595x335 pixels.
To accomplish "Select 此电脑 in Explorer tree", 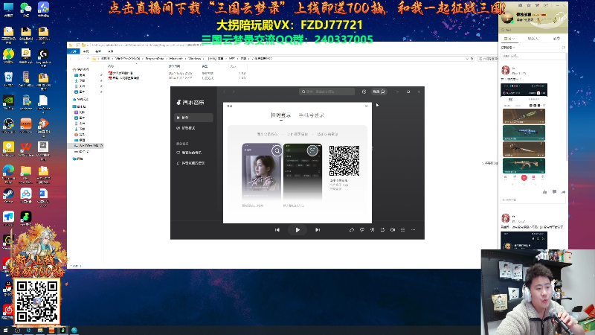I will (80, 106).
